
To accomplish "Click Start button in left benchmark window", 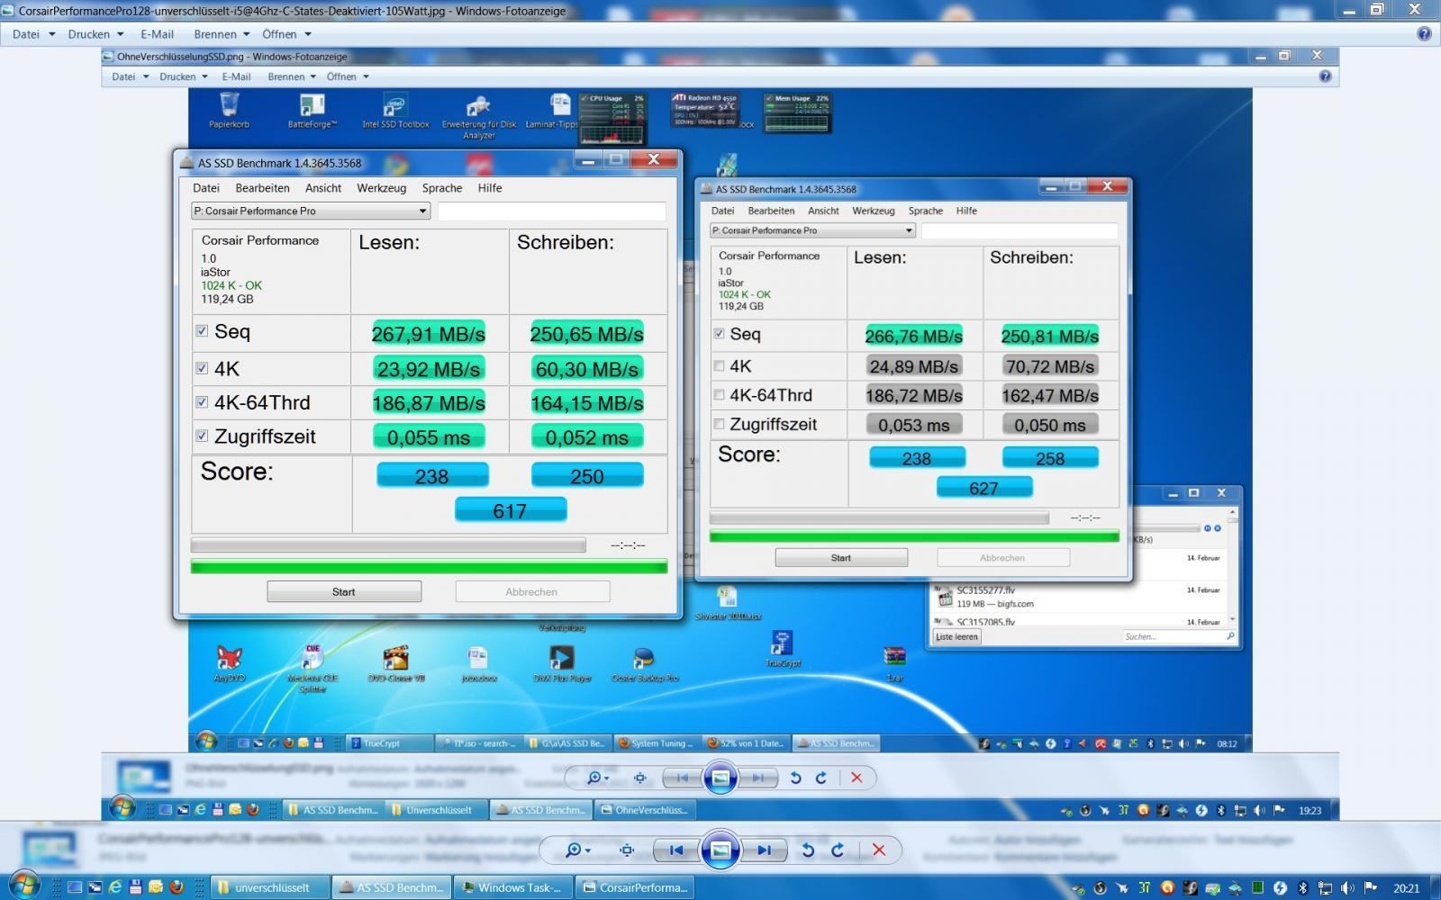I will click(344, 591).
